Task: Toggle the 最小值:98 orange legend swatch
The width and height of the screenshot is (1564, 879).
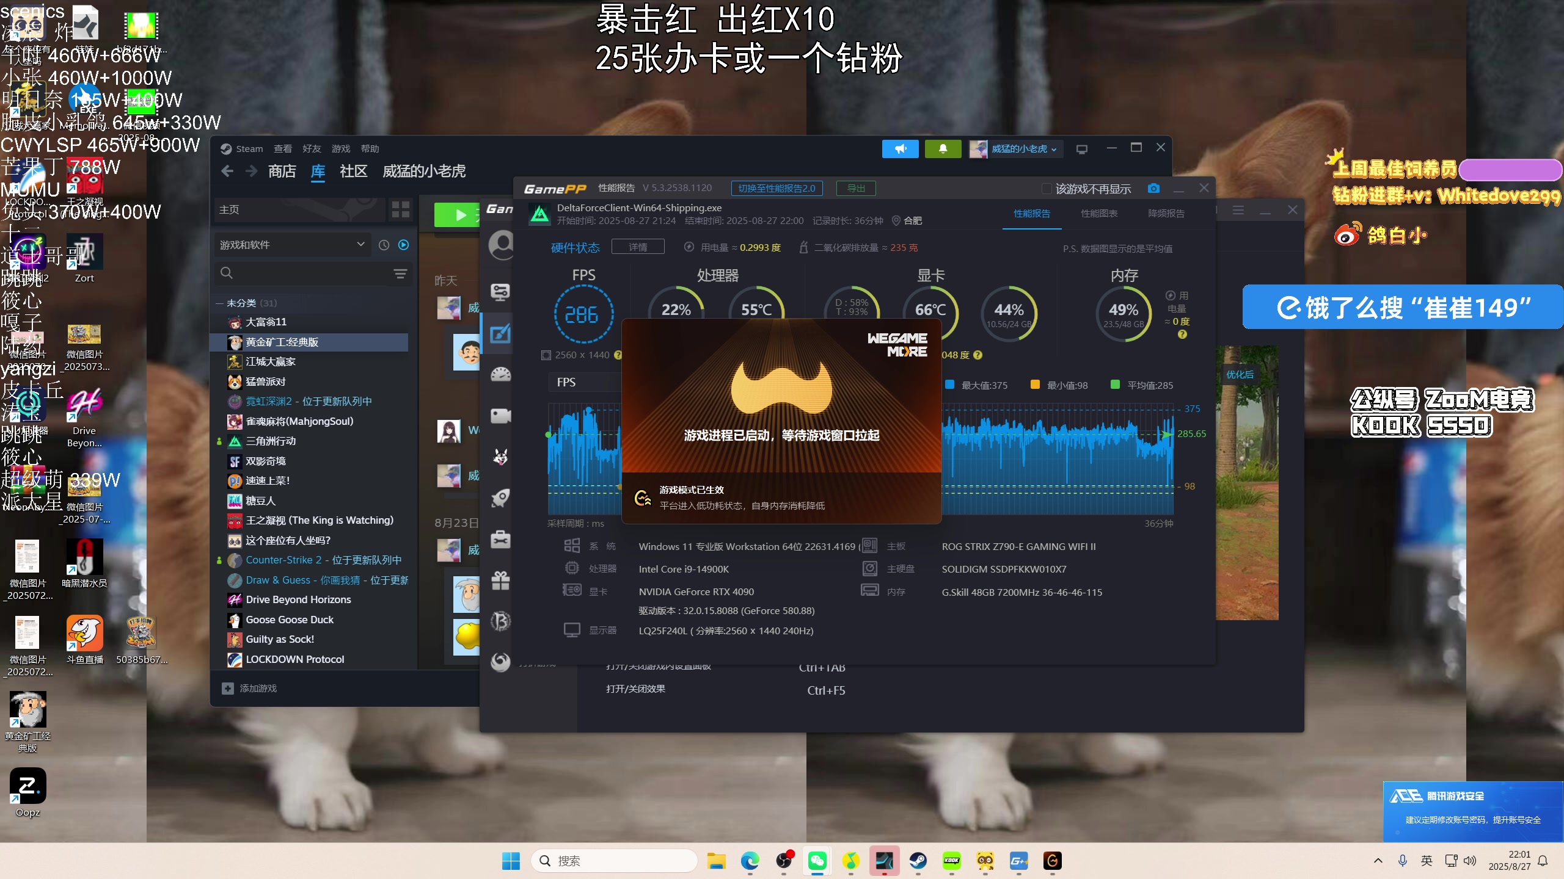Action: click(1035, 385)
